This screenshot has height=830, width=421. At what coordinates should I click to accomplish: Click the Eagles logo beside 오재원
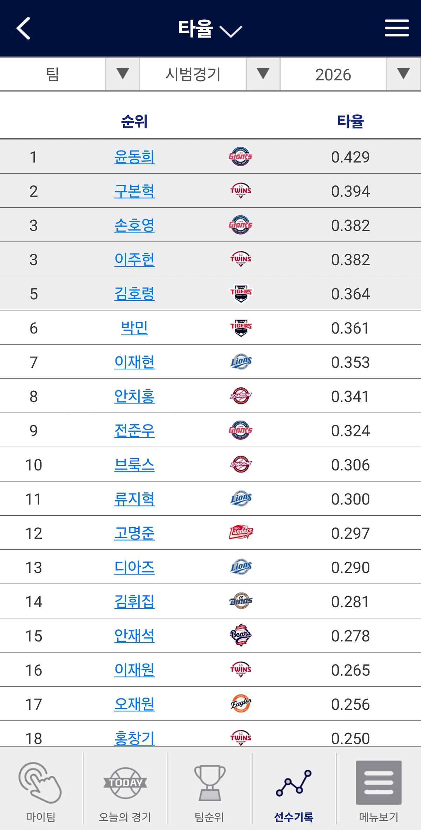click(x=241, y=704)
